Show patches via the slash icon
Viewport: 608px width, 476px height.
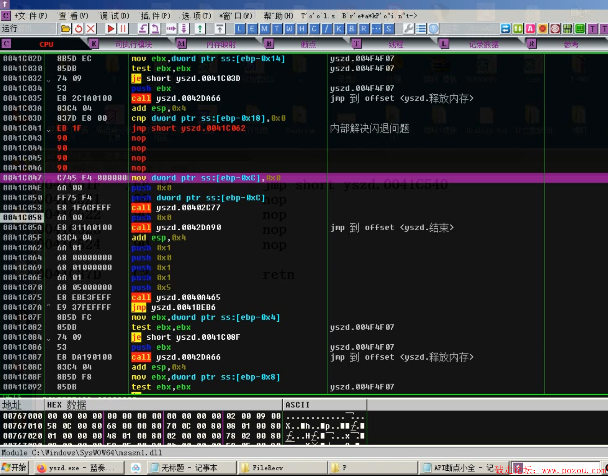click(327, 29)
